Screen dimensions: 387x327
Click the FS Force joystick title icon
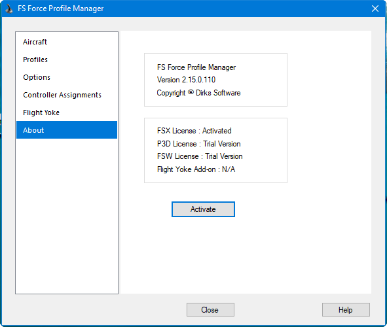[x=9, y=9]
